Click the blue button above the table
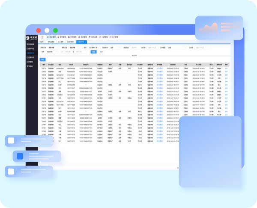The height and width of the screenshot is (208, 257). pyautogui.click(x=42, y=59)
